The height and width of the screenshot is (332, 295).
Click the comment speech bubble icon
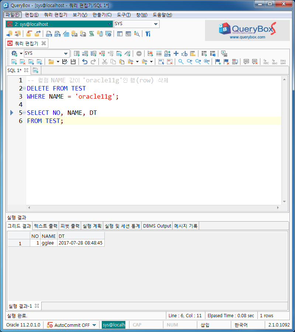[246, 62]
